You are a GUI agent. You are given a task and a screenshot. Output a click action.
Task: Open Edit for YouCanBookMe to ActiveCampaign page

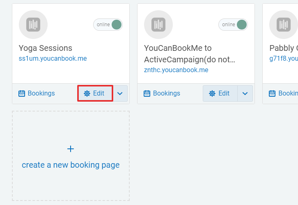(x=220, y=93)
